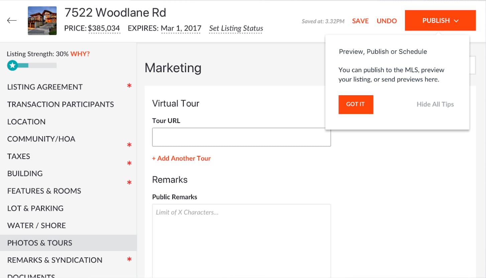The width and height of the screenshot is (486, 278).
Task: Switch to the PHOTOS & TOURS section
Action: 39,243
